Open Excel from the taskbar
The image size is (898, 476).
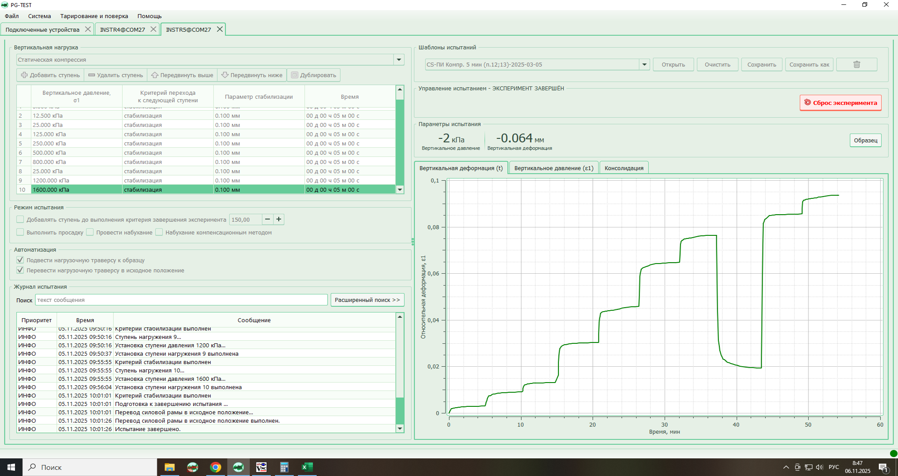(x=307, y=467)
